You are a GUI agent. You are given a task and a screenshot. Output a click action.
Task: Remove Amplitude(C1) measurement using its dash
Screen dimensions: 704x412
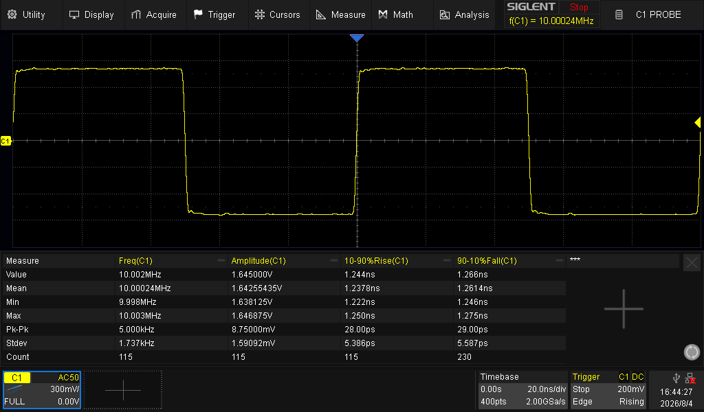pos(333,260)
